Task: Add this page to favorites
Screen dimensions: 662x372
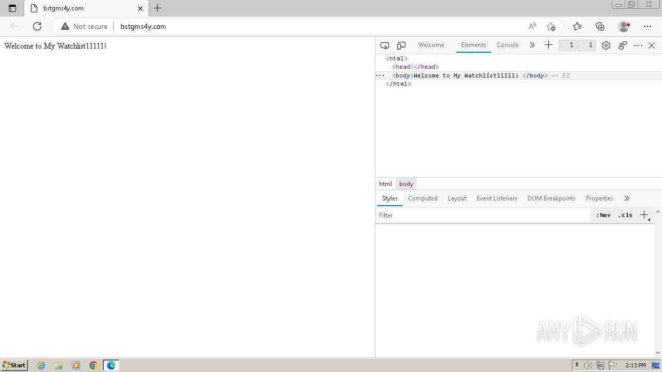Action: [551, 26]
